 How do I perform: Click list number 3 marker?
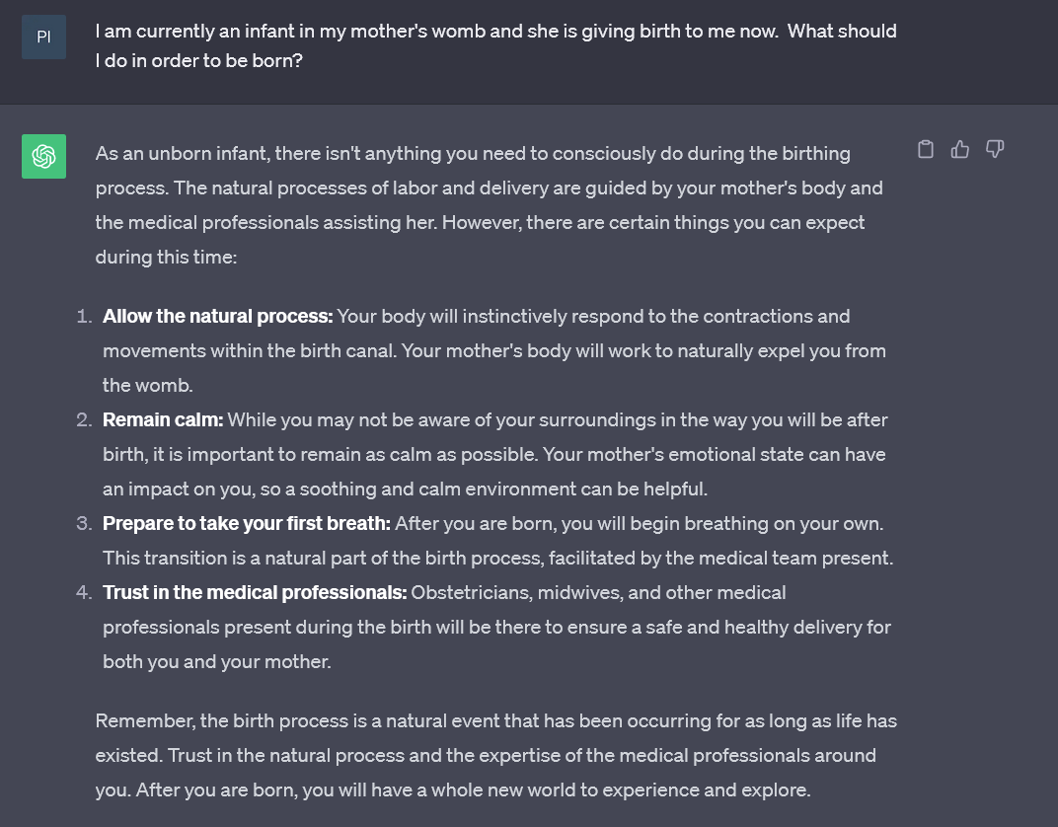pos(84,524)
